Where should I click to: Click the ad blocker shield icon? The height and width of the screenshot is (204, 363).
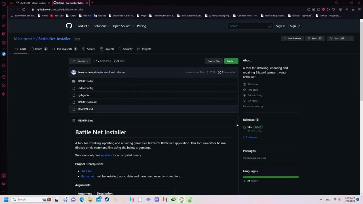(x=323, y=9)
